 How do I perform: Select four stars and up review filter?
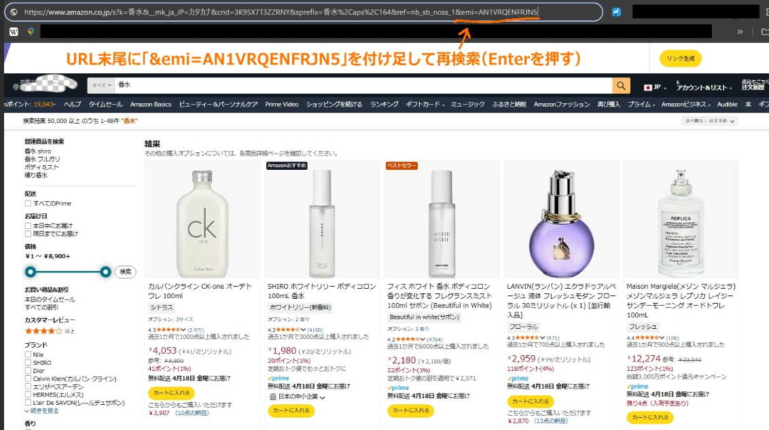pos(50,331)
